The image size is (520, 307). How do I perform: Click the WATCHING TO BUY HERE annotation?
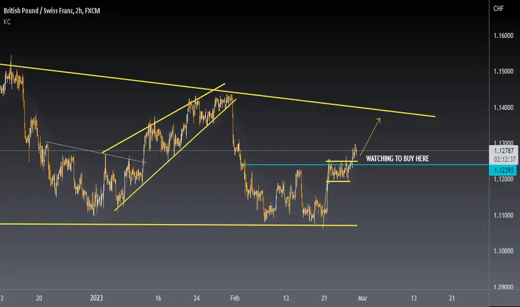pyautogui.click(x=397, y=159)
